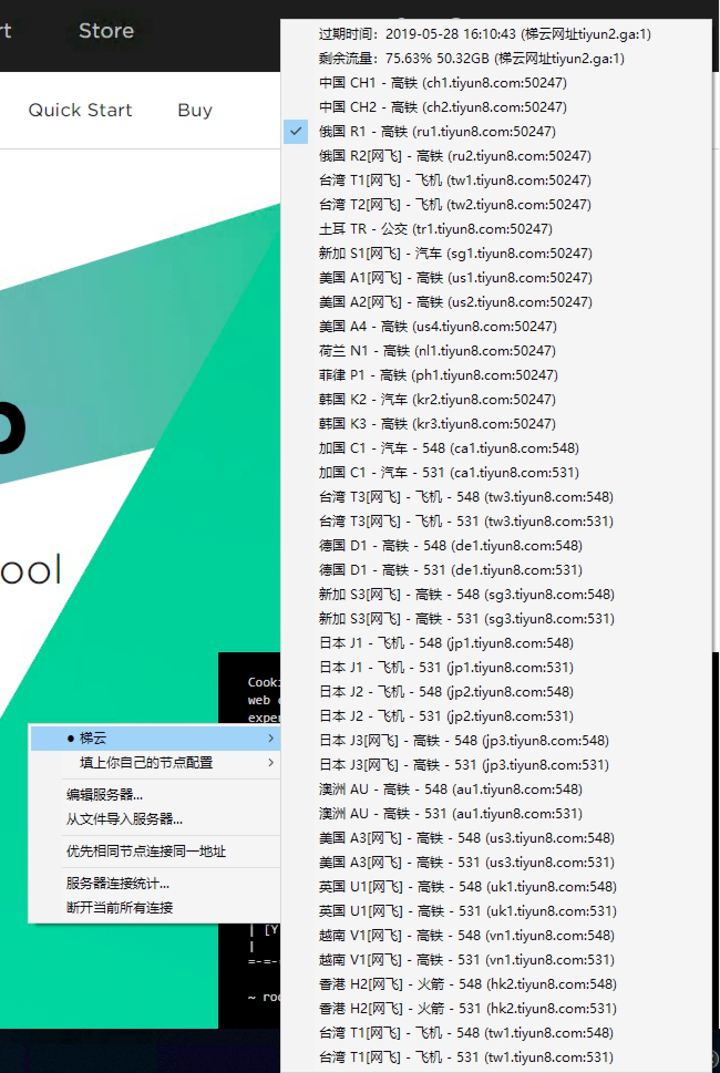Select 中国 CH1 高铁 server
Image resolution: width=720 pixels, height=1073 pixels.
coord(443,83)
